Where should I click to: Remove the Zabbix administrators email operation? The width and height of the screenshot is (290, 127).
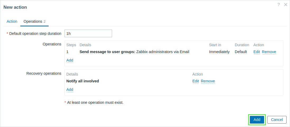269,52
